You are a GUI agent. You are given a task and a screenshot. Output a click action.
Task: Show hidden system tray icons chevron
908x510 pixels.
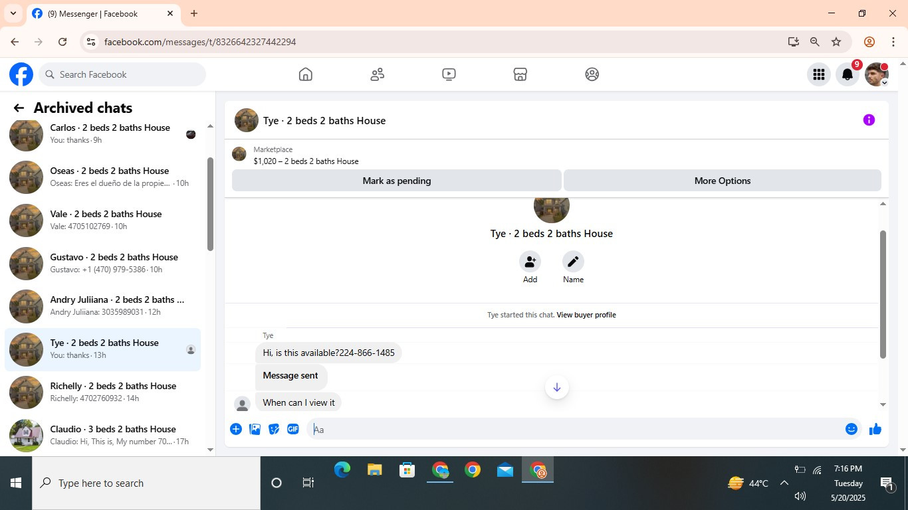784,483
